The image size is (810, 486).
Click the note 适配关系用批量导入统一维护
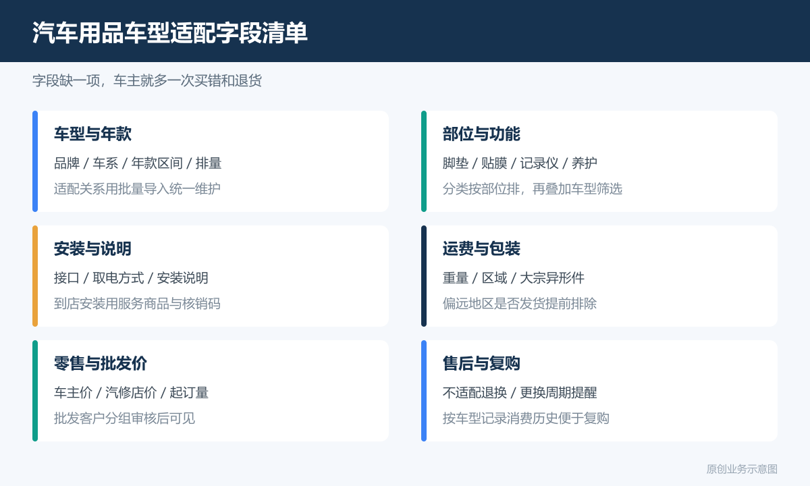[137, 189]
